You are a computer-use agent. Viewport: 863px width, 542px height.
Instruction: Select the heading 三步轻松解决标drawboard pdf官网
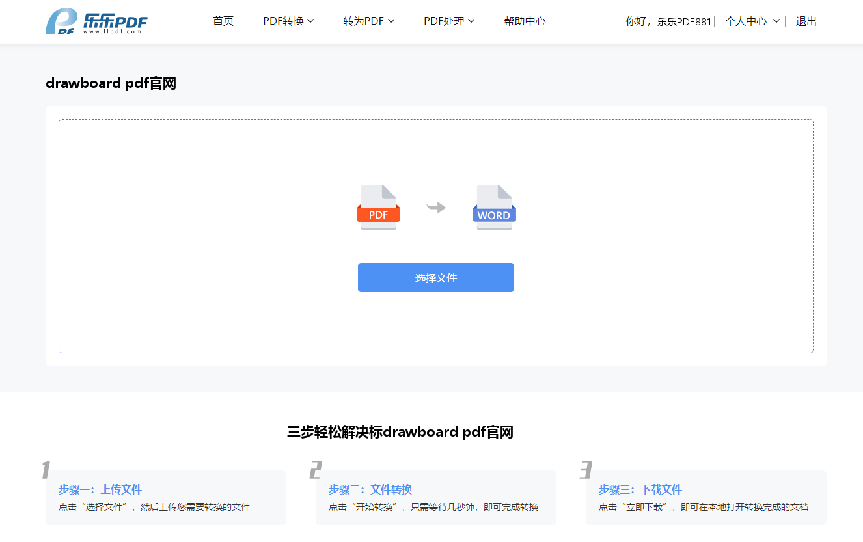tap(400, 432)
